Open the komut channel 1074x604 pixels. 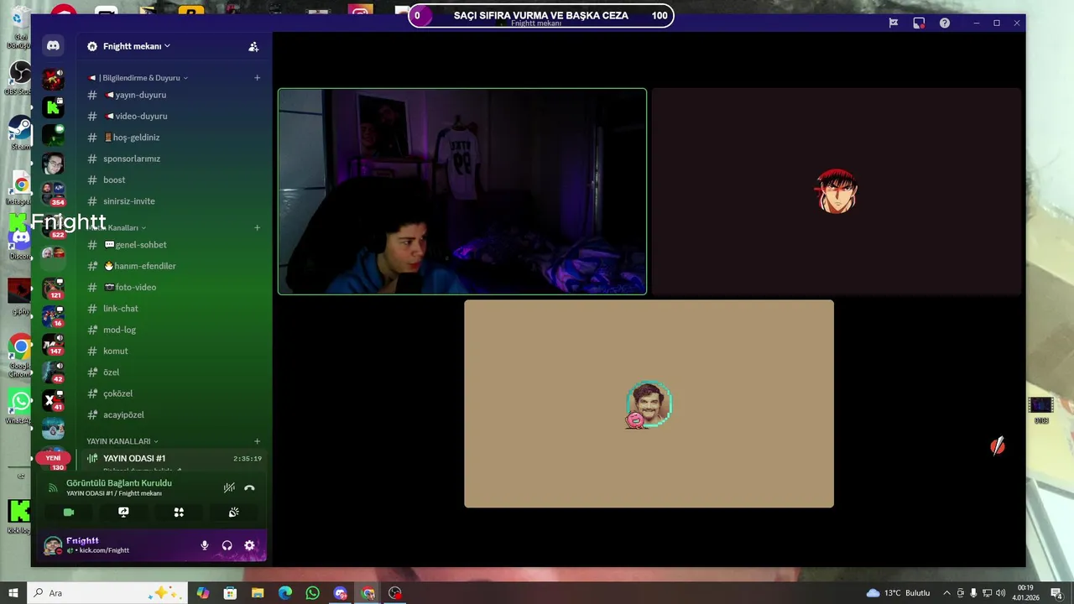tap(174, 351)
